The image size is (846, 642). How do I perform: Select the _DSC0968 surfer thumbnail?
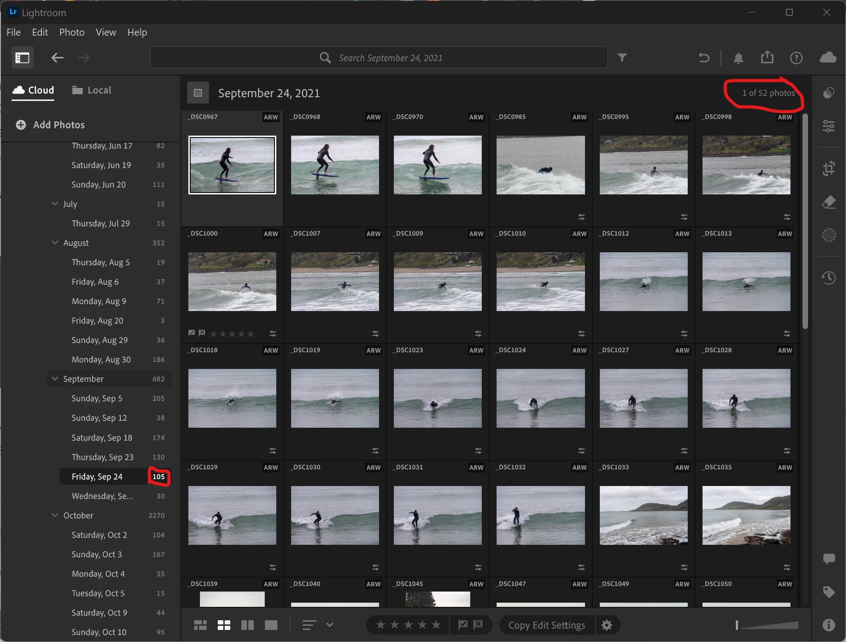(335, 165)
